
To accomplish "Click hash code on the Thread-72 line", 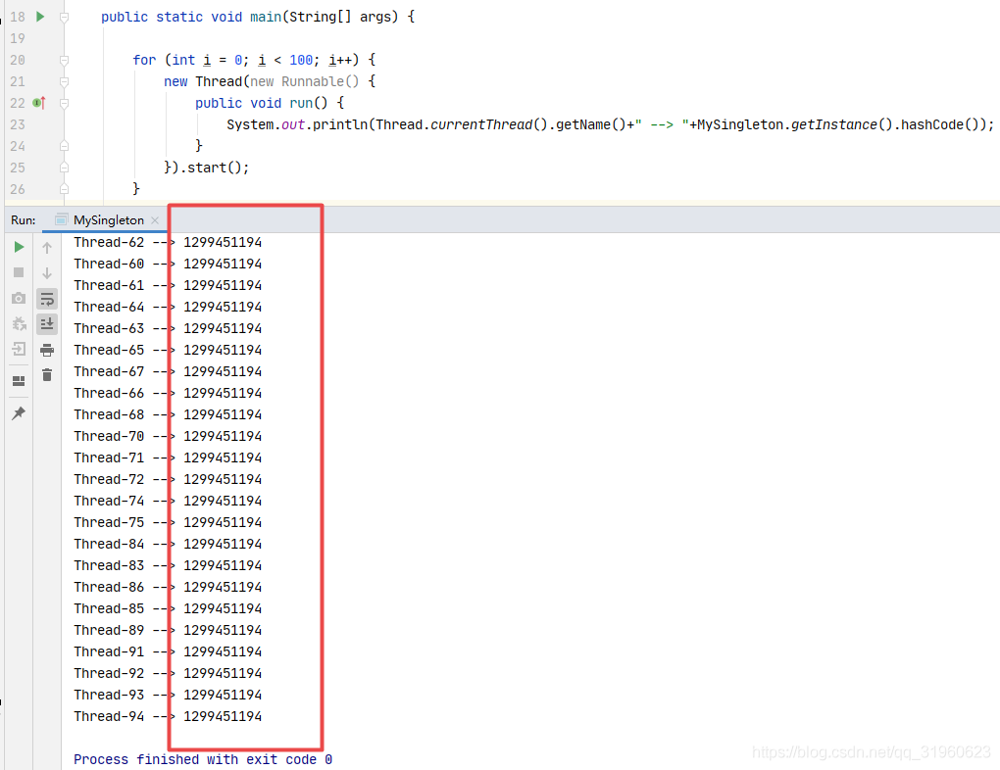I will point(223,479).
